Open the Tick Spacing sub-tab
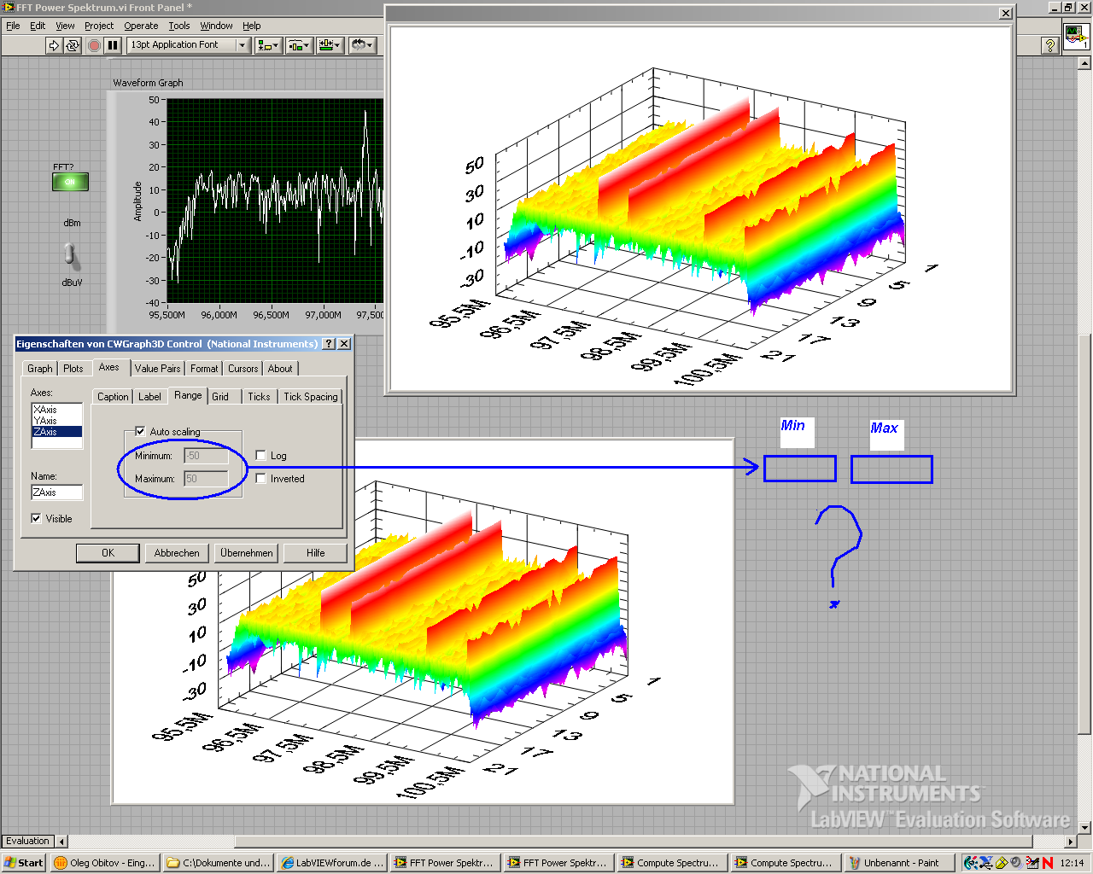The height and width of the screenshot is (874, 1093). coord(311,397)
